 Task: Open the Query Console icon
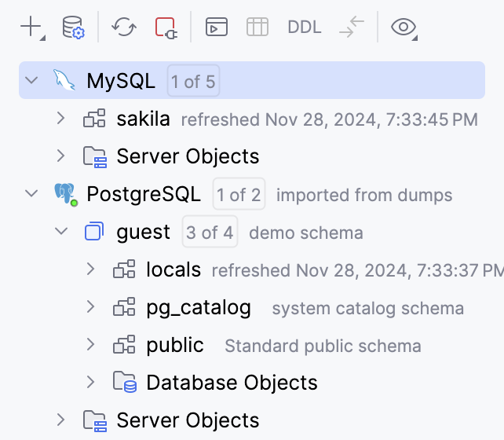point(217,27)
